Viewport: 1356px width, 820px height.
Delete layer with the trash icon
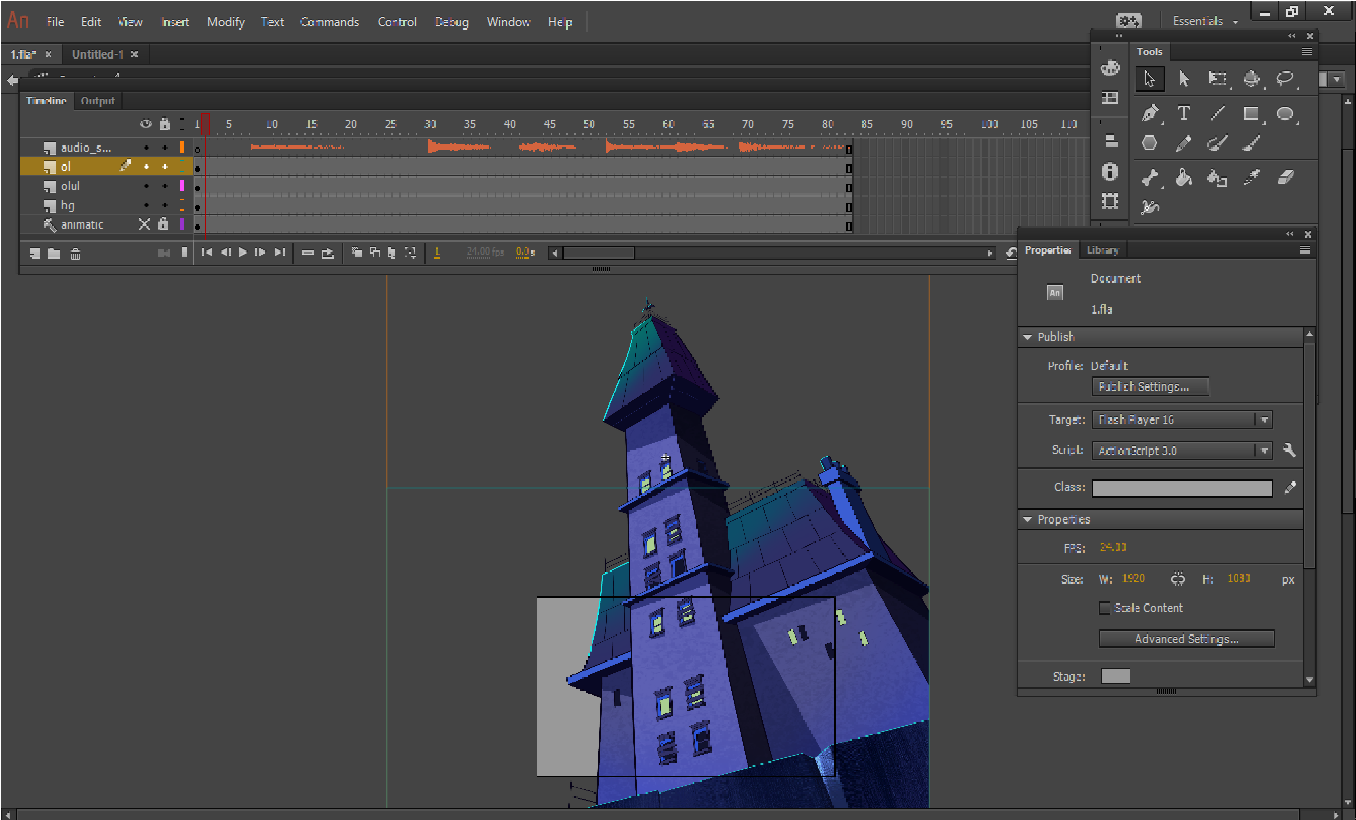(x=75, y=254)
